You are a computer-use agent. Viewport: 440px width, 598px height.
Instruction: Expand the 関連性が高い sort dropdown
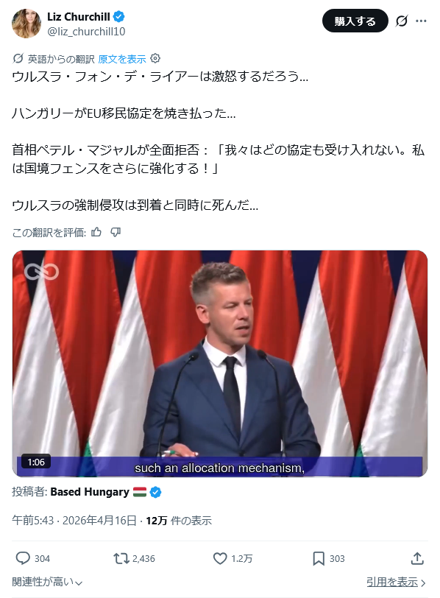(47, 582)
